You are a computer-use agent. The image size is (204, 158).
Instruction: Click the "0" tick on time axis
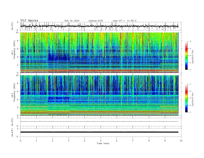20,141
